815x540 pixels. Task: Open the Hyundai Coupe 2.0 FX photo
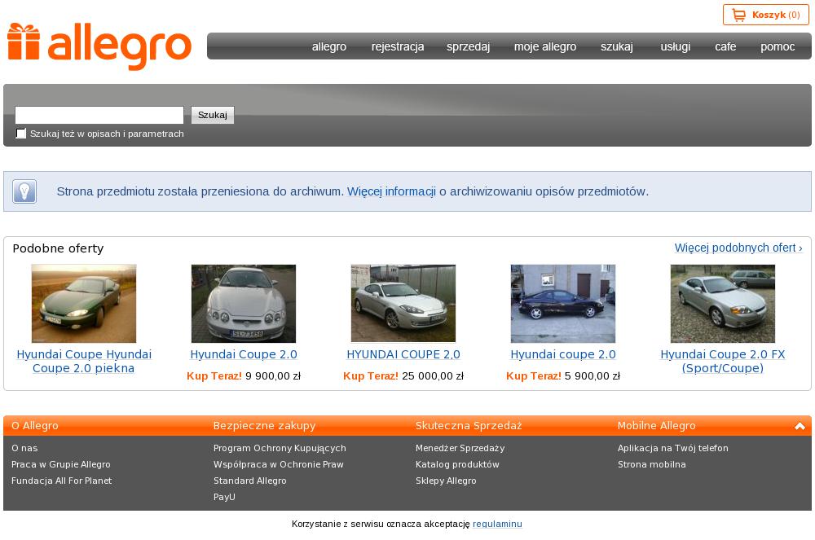(x=722, y=303)
